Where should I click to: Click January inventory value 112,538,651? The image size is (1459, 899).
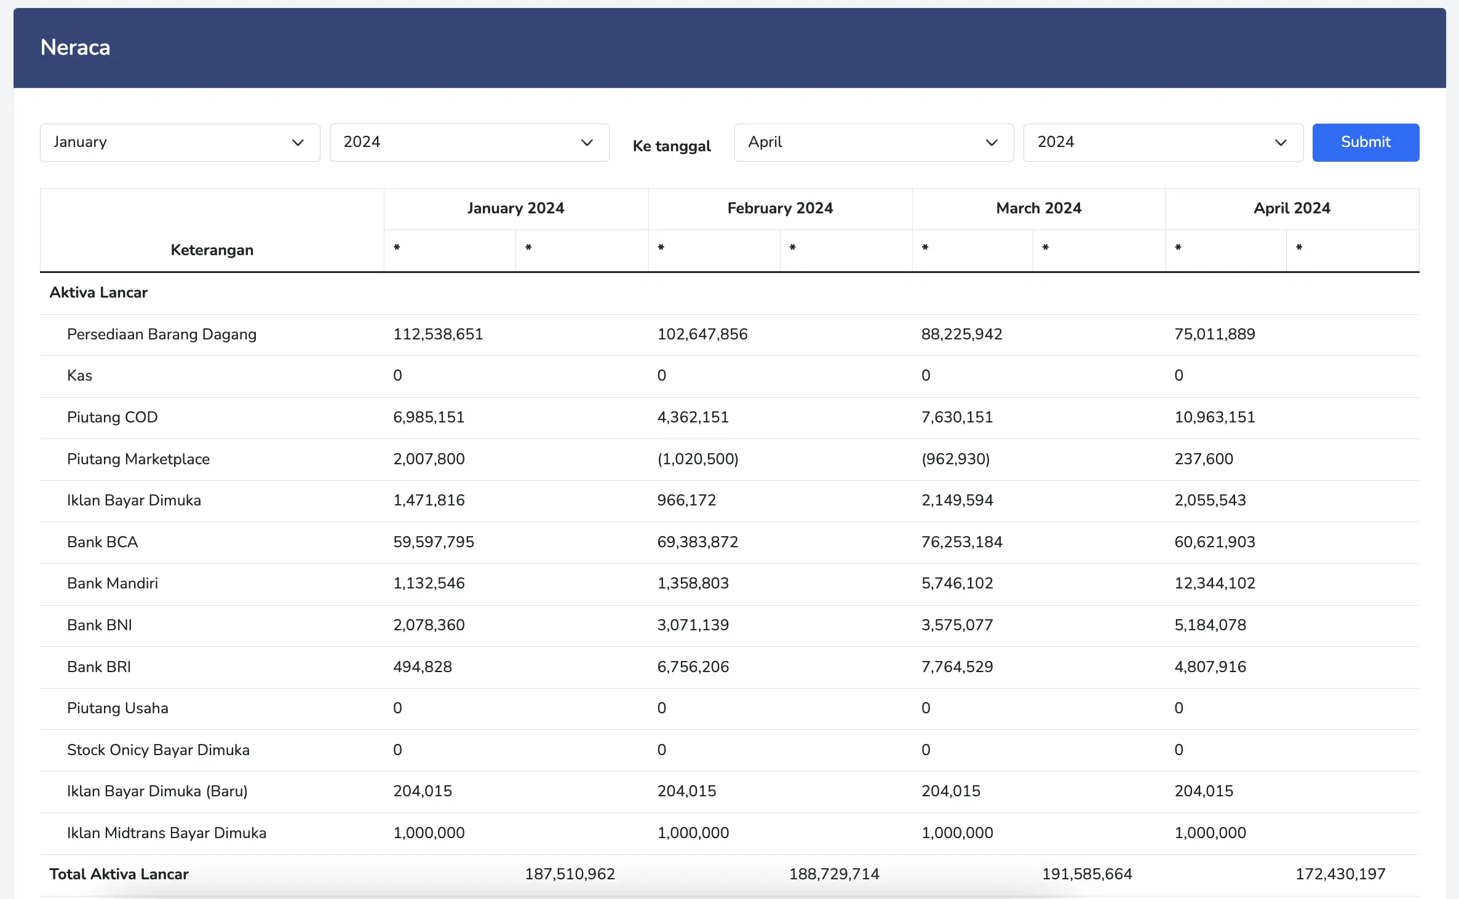[x=438, y=335]
